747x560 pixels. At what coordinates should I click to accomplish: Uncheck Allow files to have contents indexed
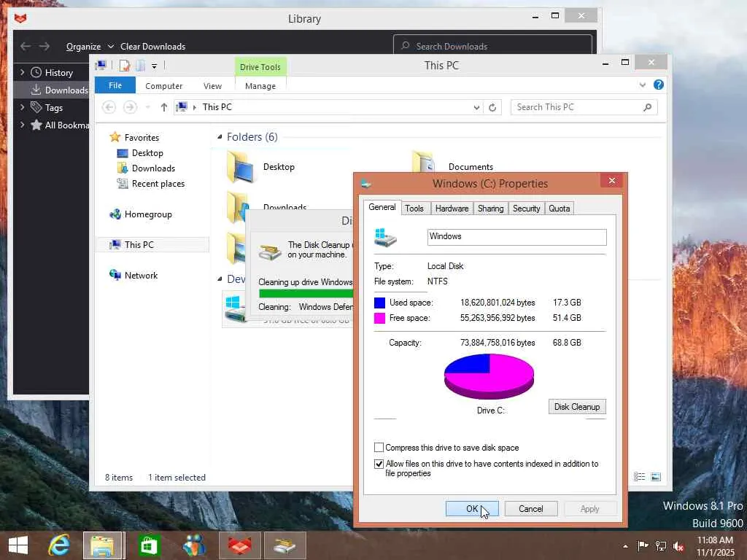[x=379, y=464]
